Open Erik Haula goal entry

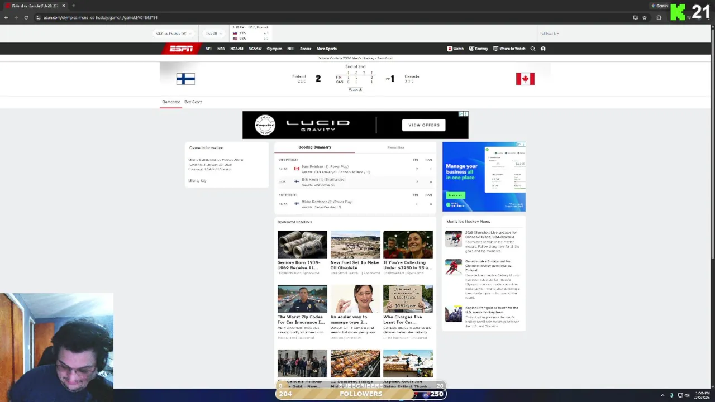(x=355, y=182)
